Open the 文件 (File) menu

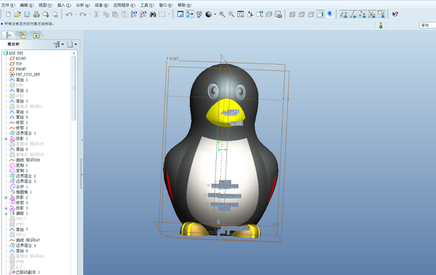point(8,5)
